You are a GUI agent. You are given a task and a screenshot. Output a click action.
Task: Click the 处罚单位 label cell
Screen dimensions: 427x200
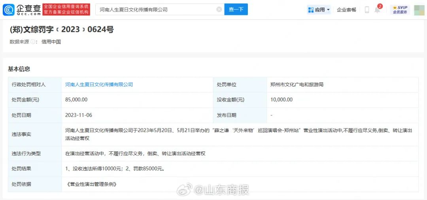240,85
